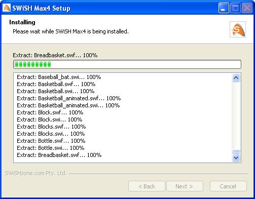Click the disabled maximize button
This screenshot has width=255, height=199.
pyautogui.click(x=235, y=8)
